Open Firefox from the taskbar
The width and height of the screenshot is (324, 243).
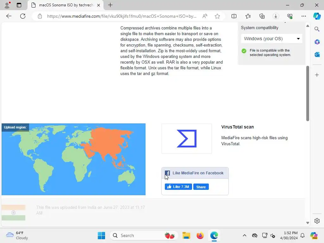(x=200, y=235)
